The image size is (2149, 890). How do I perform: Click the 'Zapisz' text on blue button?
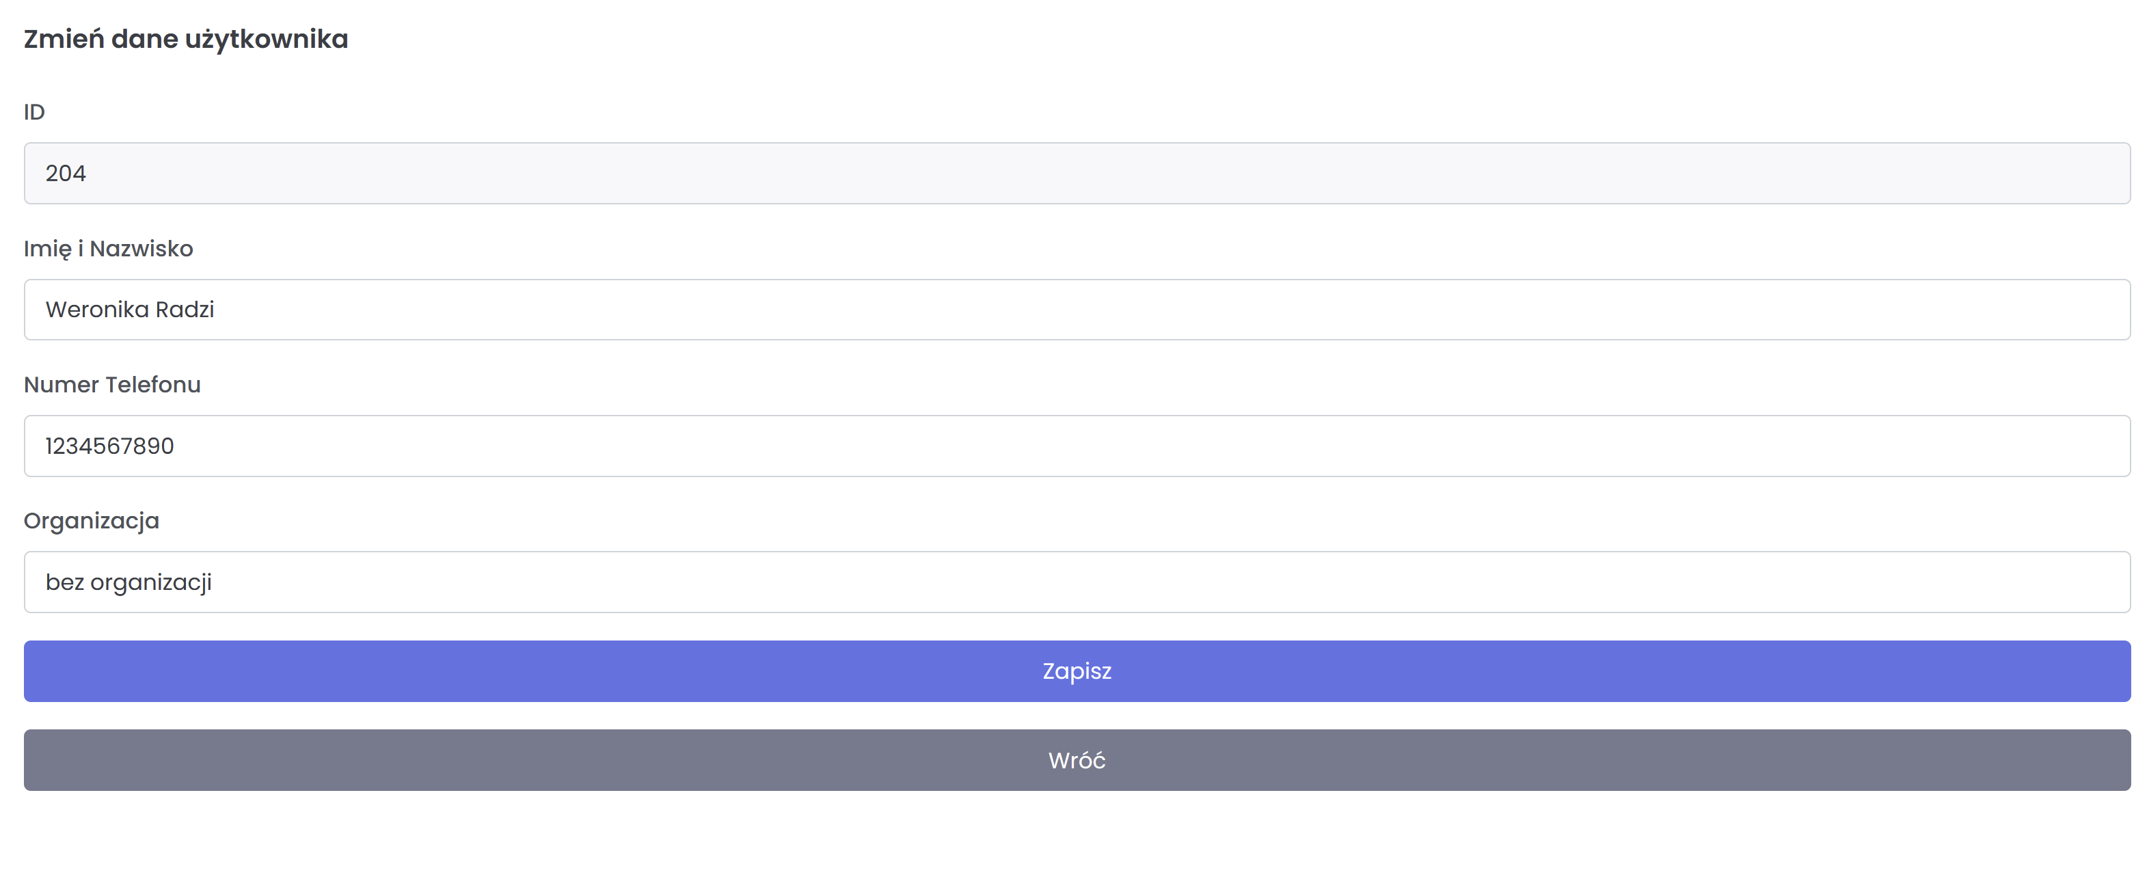pos(1076,671)
